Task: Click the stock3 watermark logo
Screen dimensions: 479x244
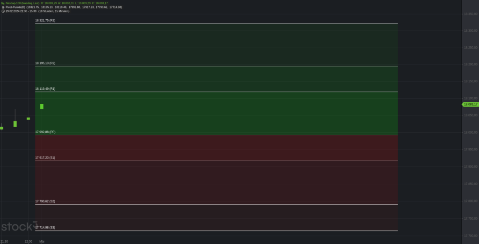Action: pyautogui.click(x=19, y=226)
